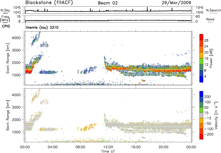Viewport: 221px width, 153px height.
Task: Select the Time UT axis title
Action: click(108, 151)
